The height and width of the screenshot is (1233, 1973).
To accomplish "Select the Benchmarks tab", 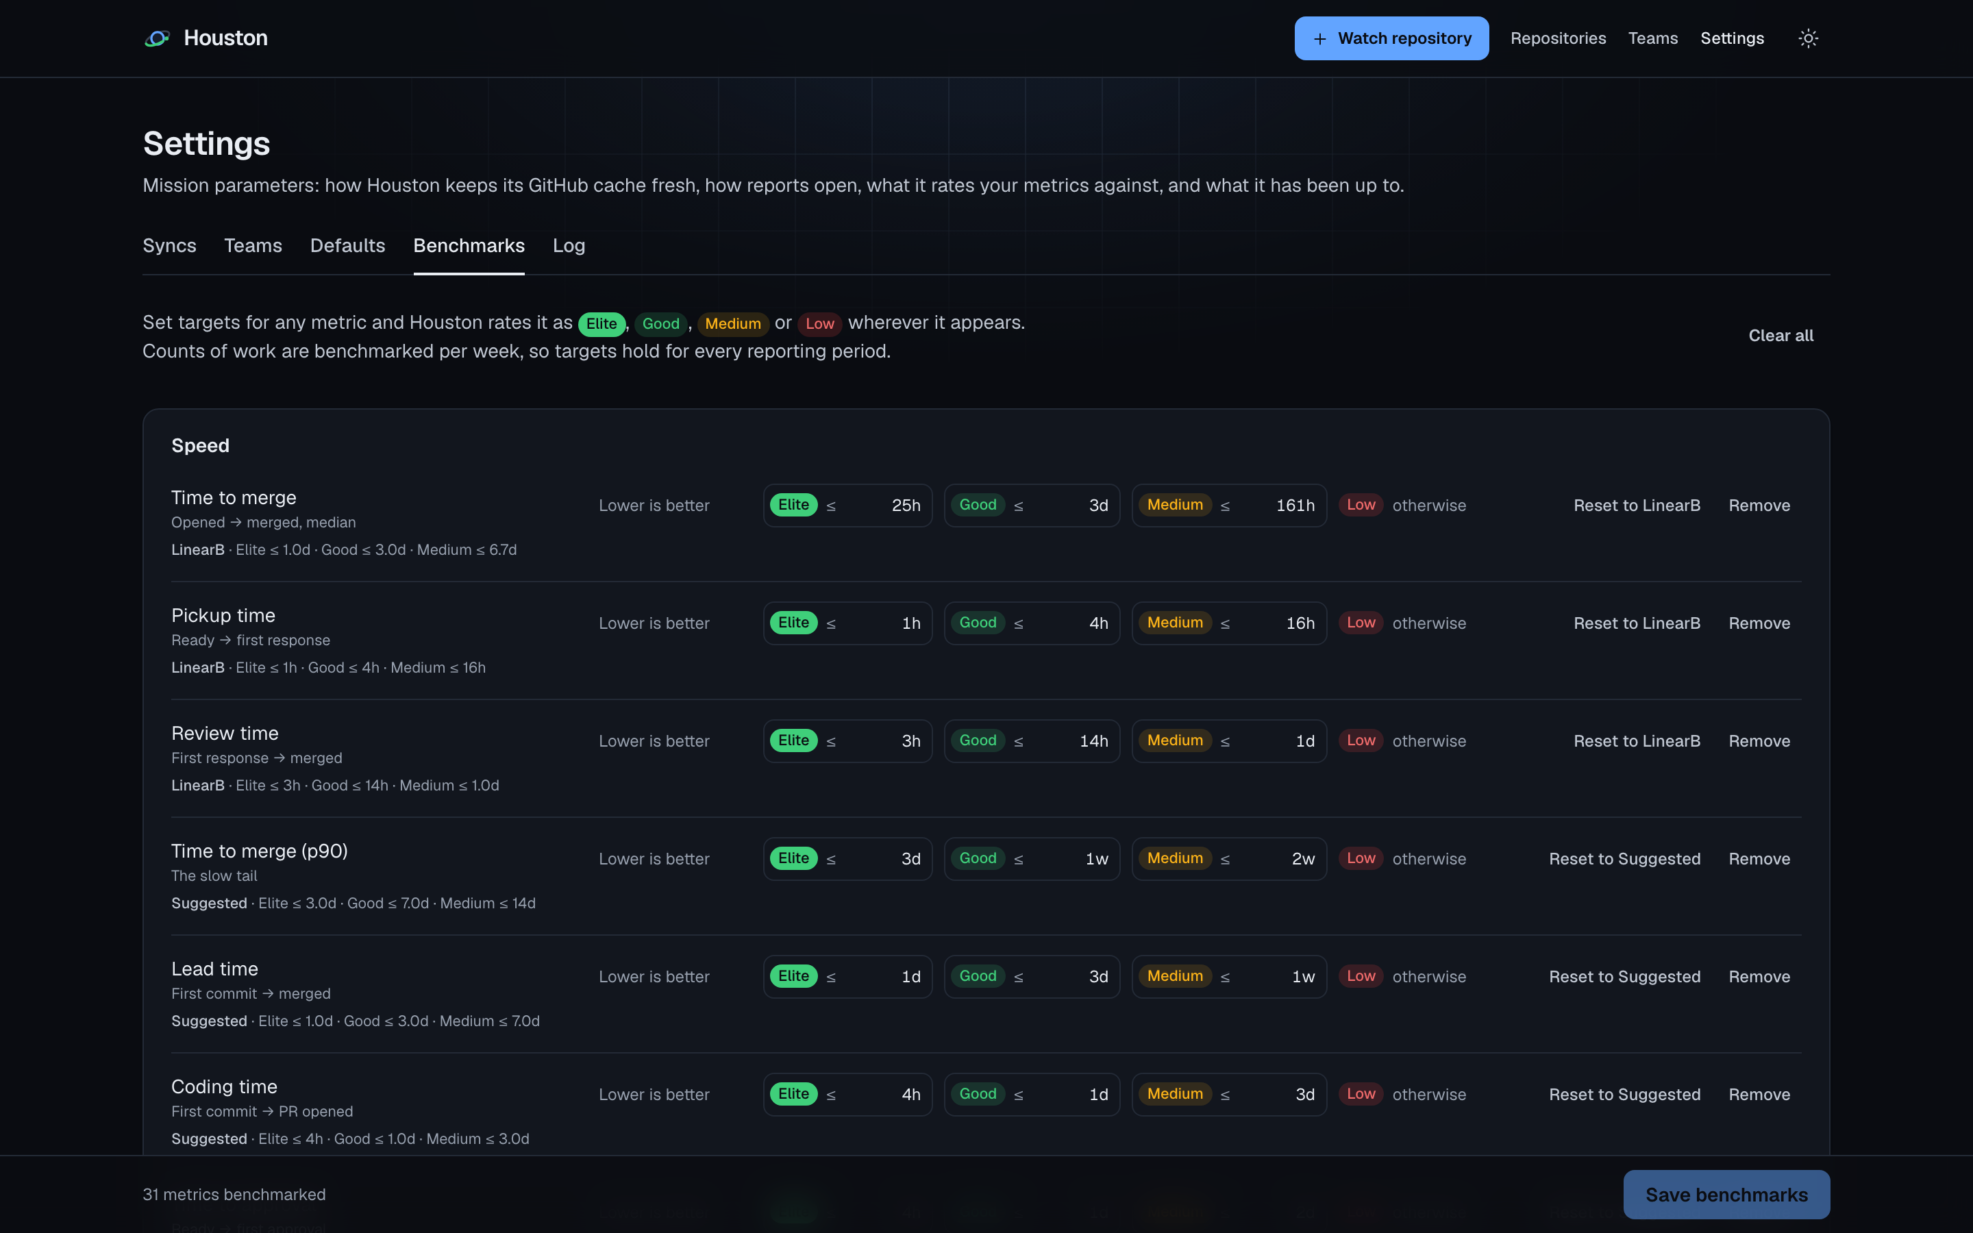I will click(469, 245).
